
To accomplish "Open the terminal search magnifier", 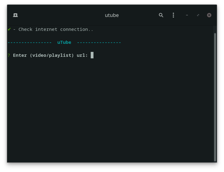I will pos(161,15).
